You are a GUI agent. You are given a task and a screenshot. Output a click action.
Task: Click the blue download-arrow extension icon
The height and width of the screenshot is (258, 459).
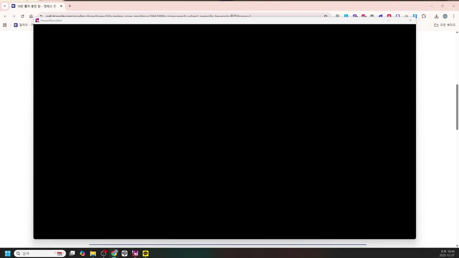415,16
